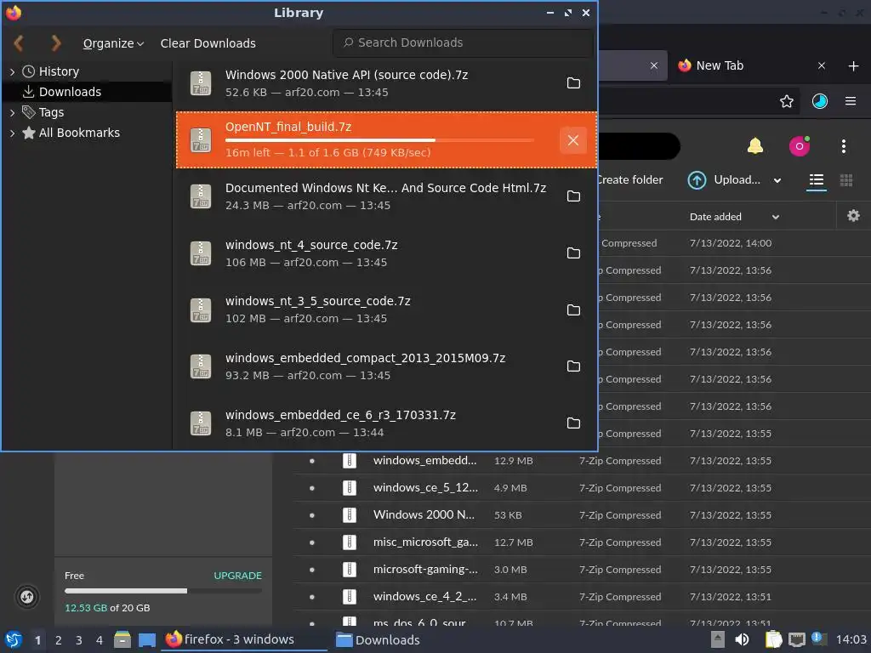Open the blue circular extension icon in Firefox
Image resolution: width=871 pixels, height=653 pixels.
(x=819, y=101)
